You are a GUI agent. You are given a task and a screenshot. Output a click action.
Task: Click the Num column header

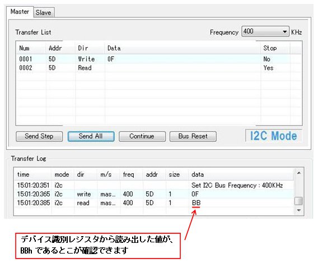point(31,48)
